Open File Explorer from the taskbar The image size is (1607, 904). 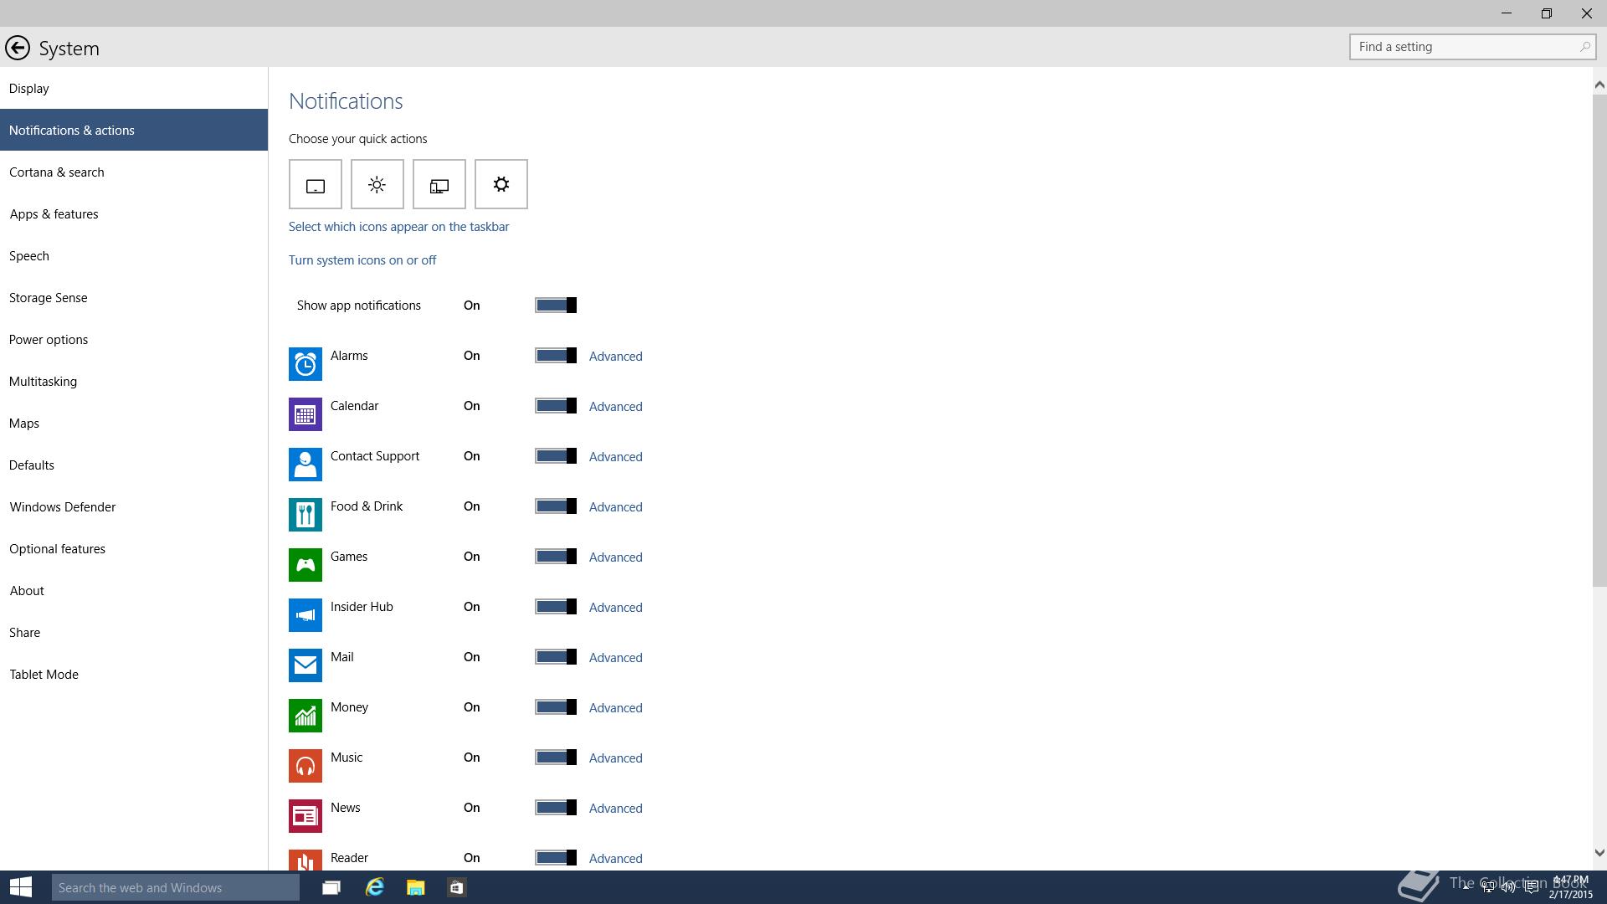coord(416,887)
